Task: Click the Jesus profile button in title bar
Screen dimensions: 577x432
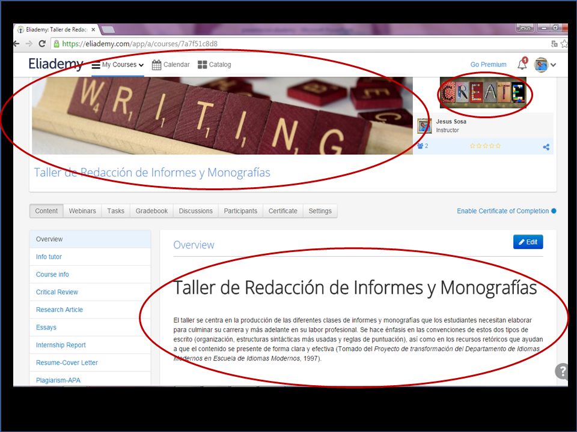Action: coord(525,28)
